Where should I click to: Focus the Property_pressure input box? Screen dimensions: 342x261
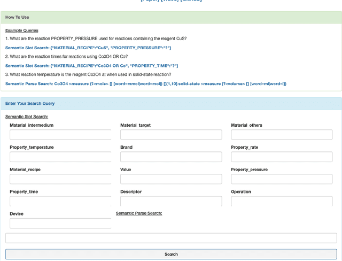click(282, 179)
